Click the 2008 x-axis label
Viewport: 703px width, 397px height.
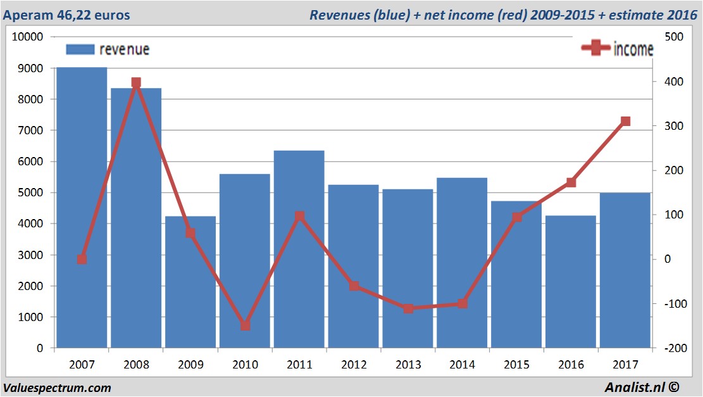tap(136, 364)
